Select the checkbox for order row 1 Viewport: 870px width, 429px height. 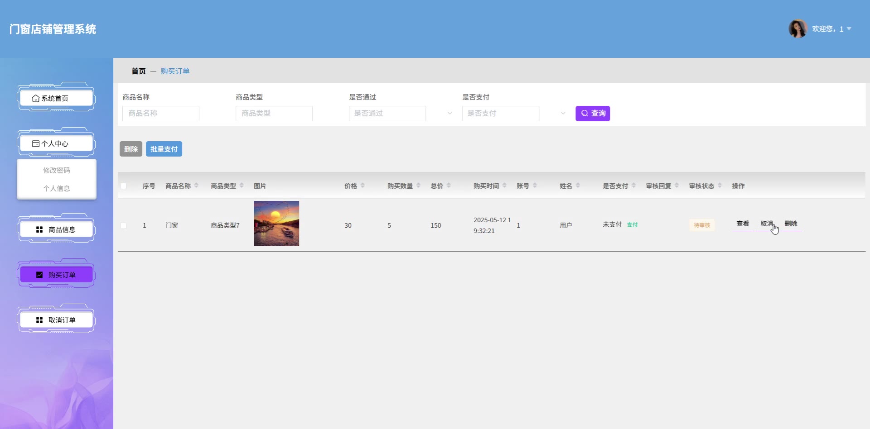(123, 225)
